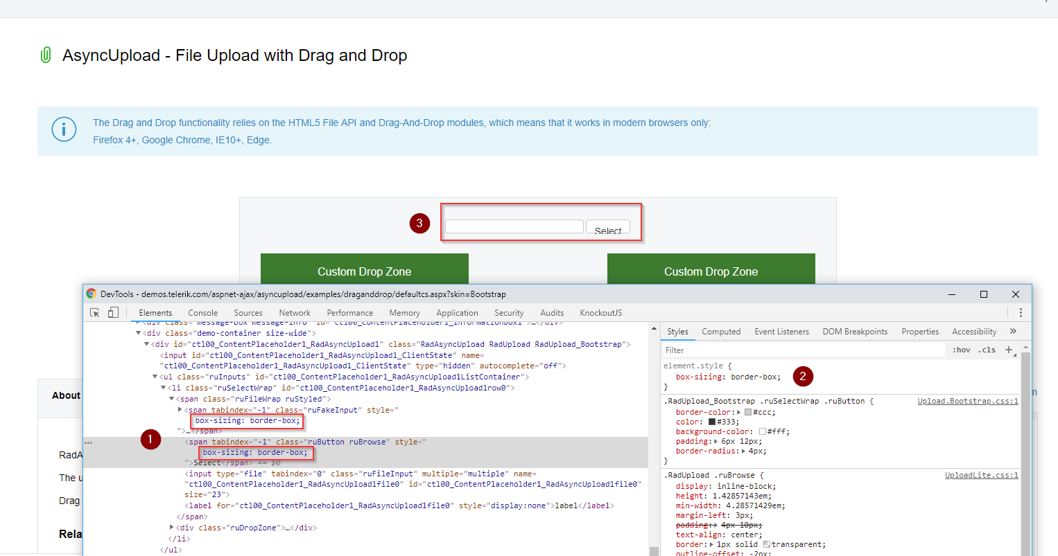Click the element.style box-sizing declaration
Viewport: 1058px width, 556px height.
pyautogui.click(x=729, y=377)
